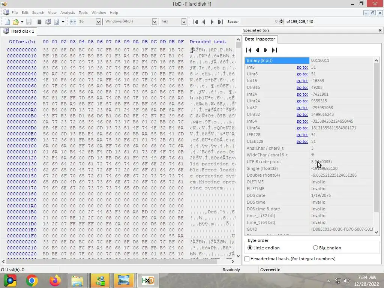Click the HxD application menu icon
The height and width of the screenshot is (288, 384).
tap(6, 12)
